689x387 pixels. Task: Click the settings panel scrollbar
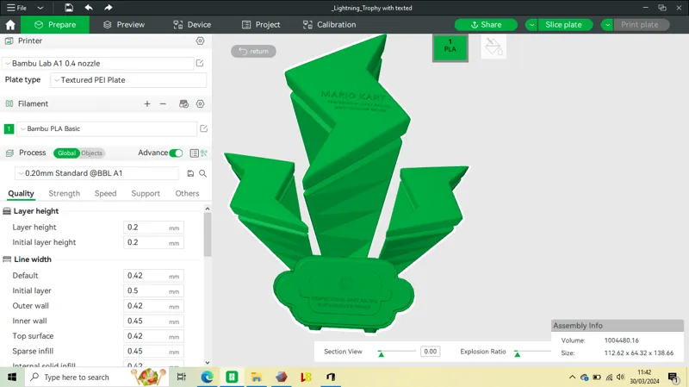click(208, 234)
